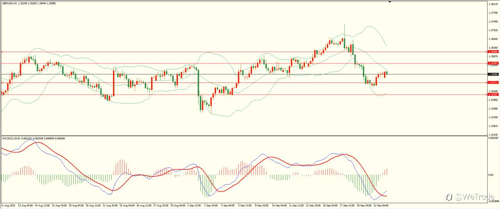Click the 25 Aug 04:00 time label
500x209 pixels.
tap(127, 205)
